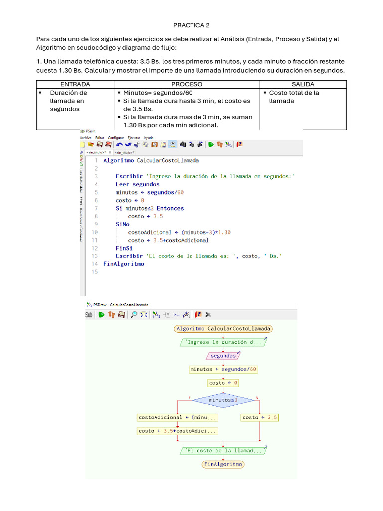Click the Help icon in PSeInt toolbar
383x511 pixels.
239,144
